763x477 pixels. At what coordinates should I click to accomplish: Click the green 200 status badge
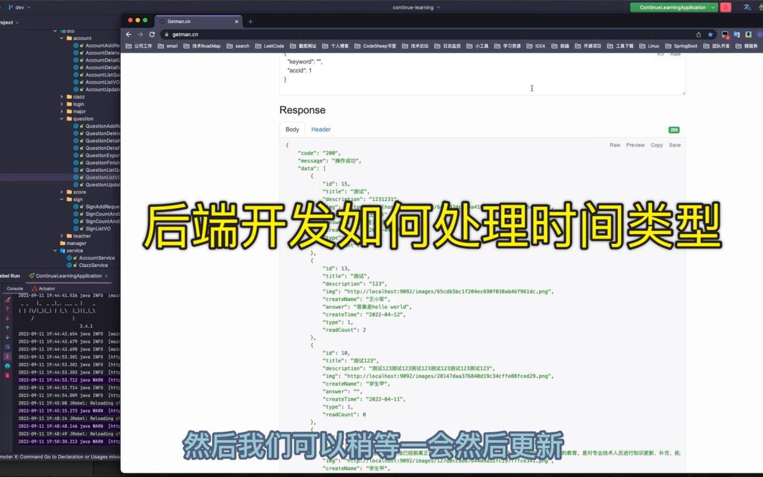point(674,130)
